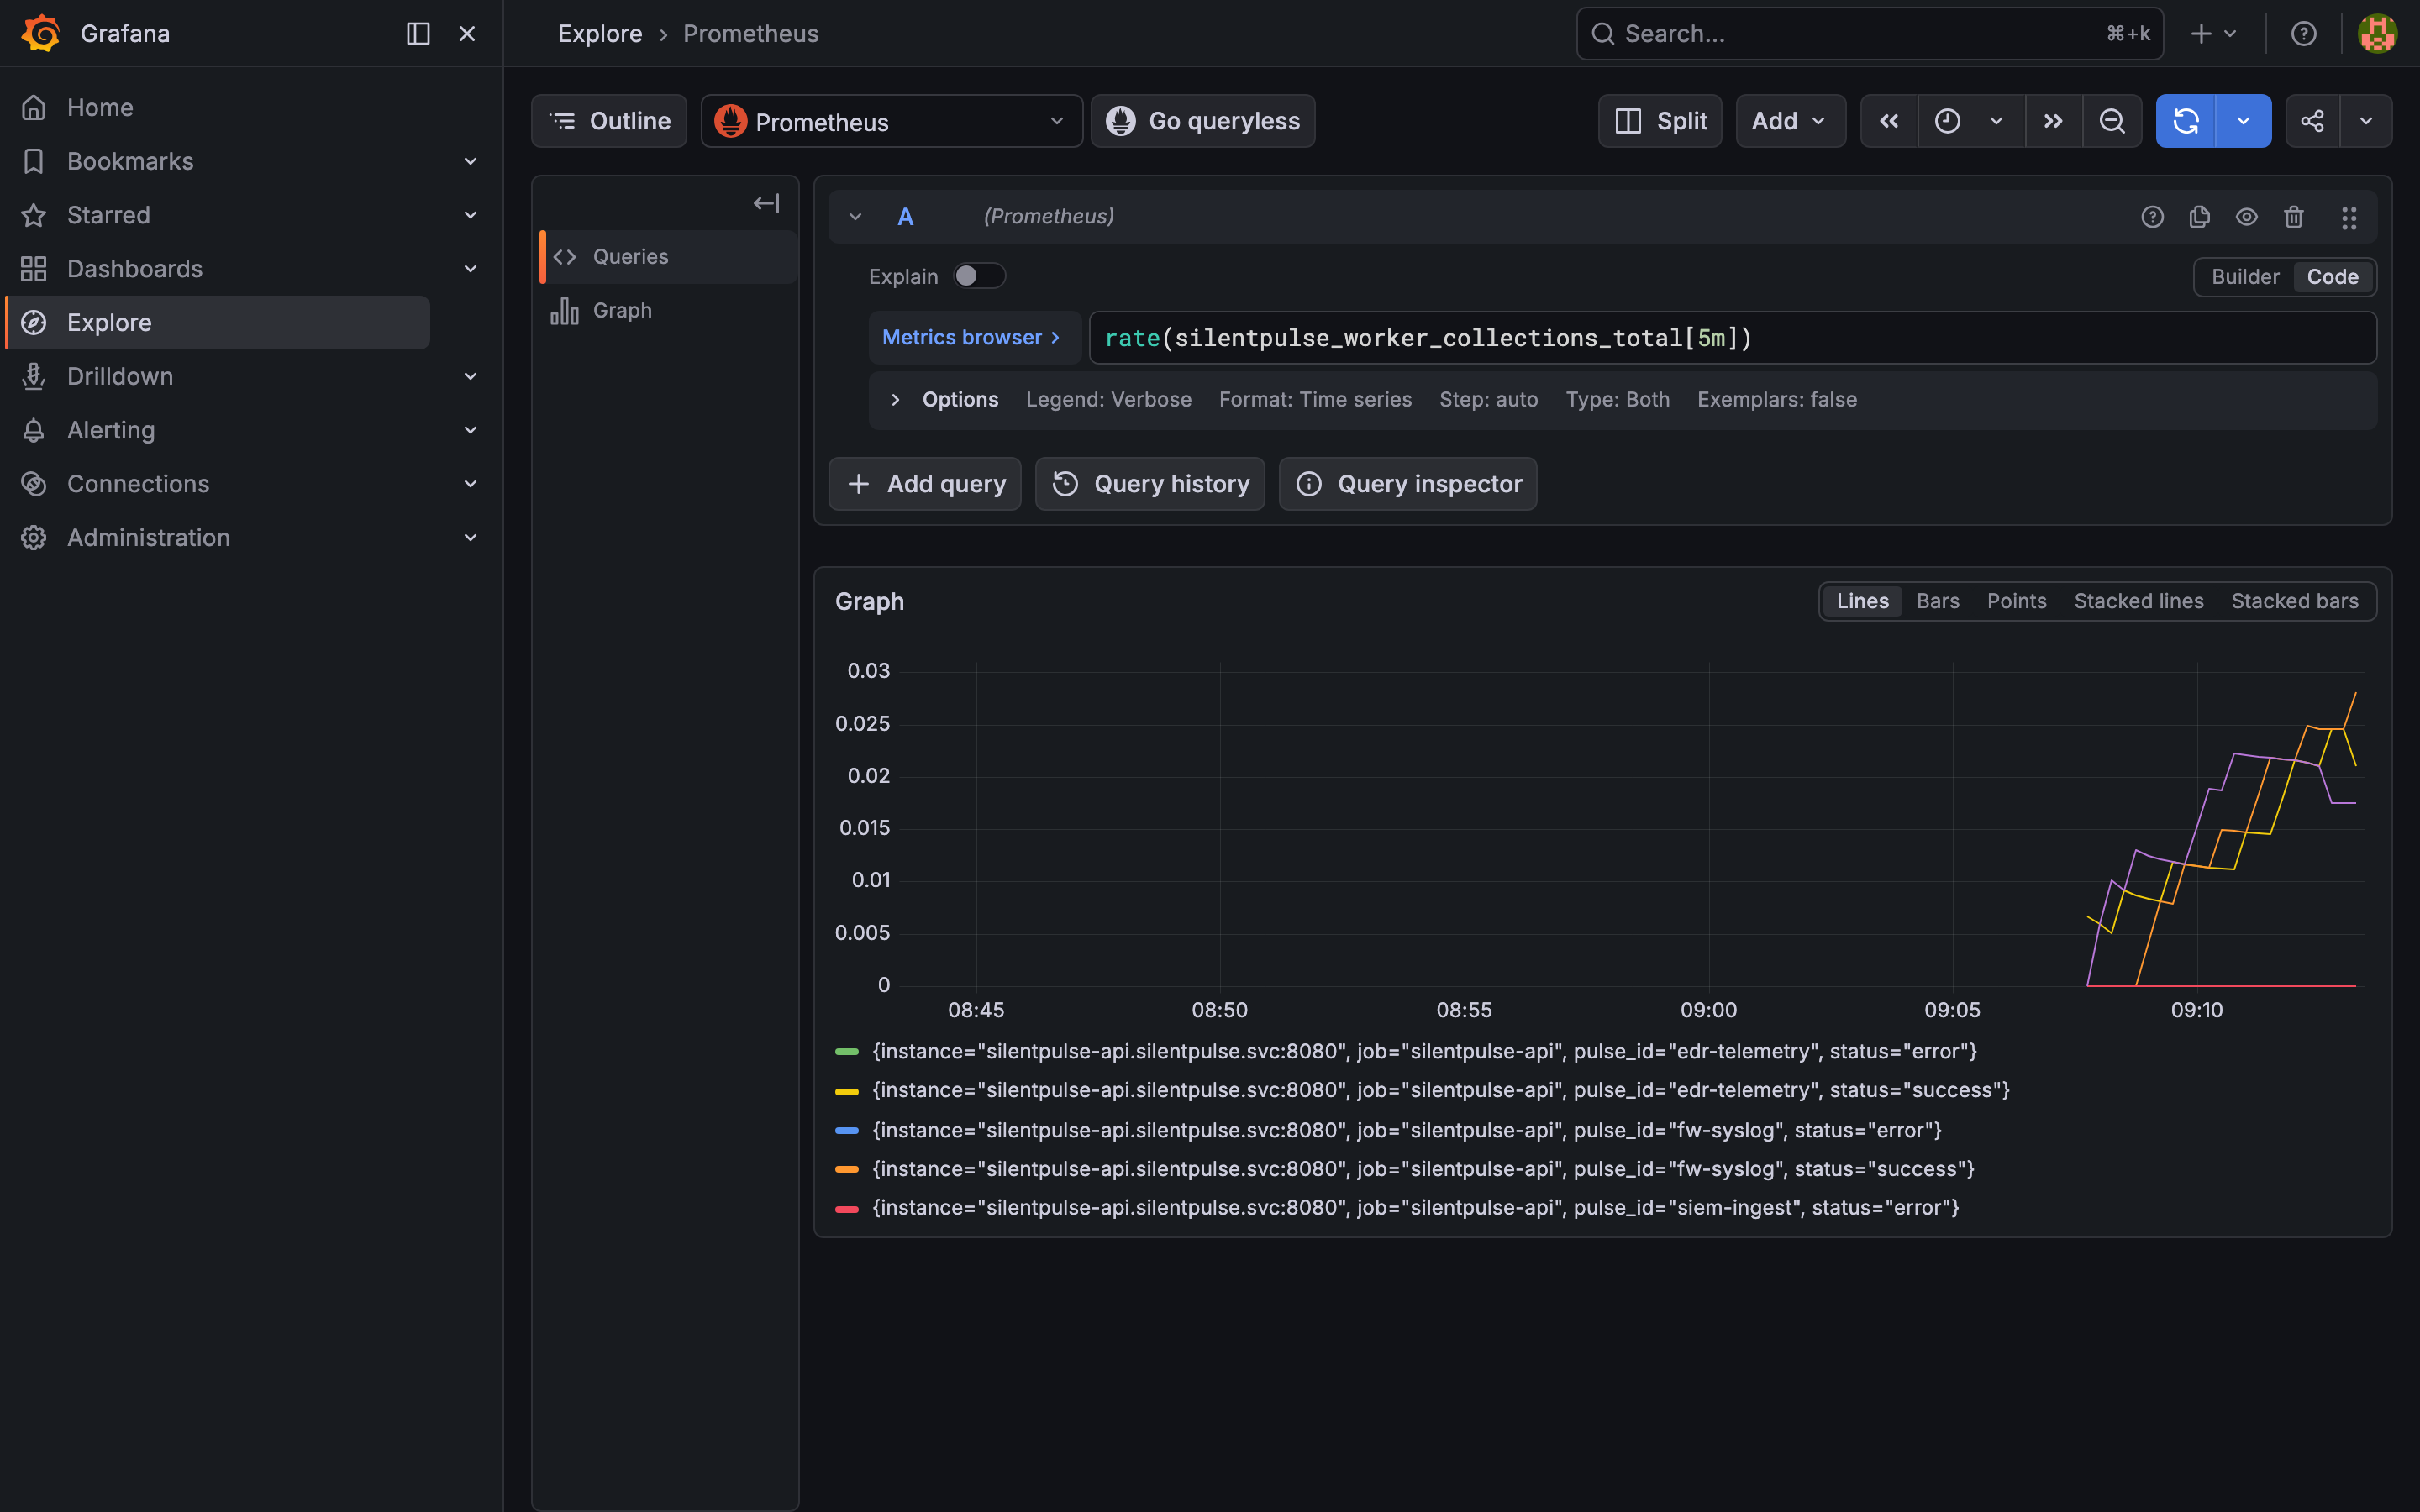Open the time range dropdown chevron
The width and height of the screenshot is (2420, 1512).
(x=1996, y=121)
